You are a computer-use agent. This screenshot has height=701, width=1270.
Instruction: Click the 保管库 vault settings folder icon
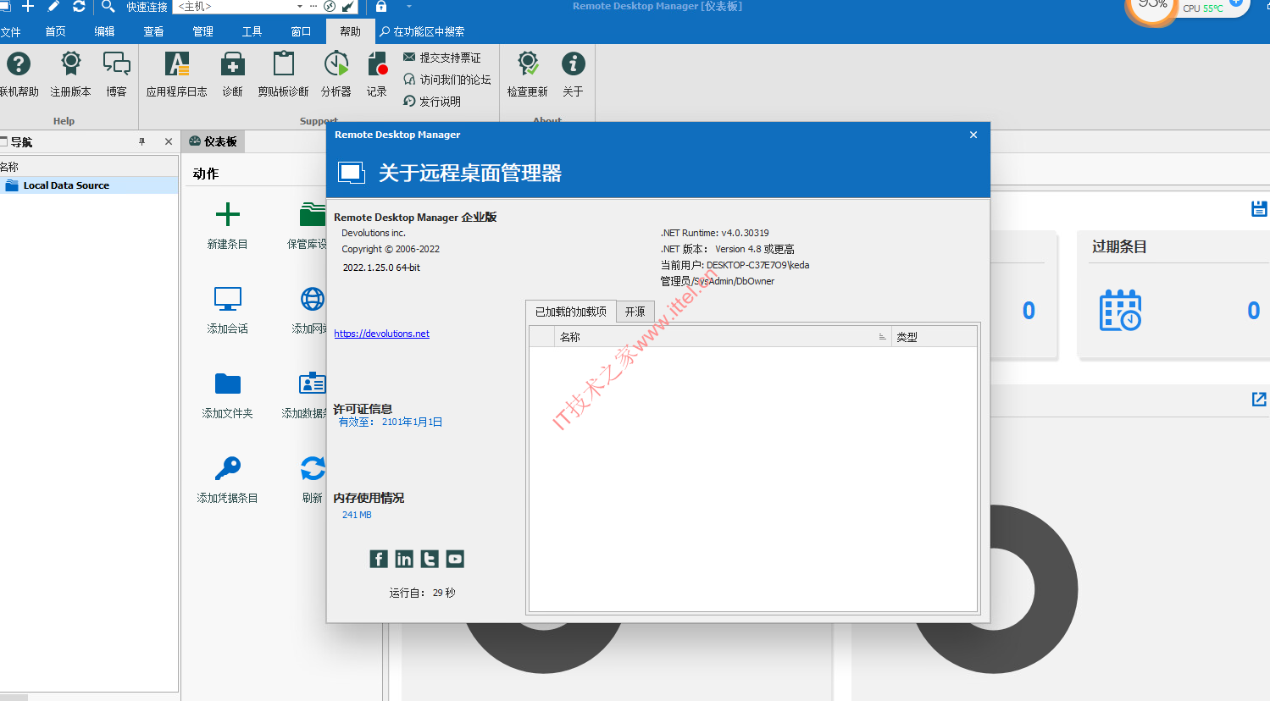(313, 214)
